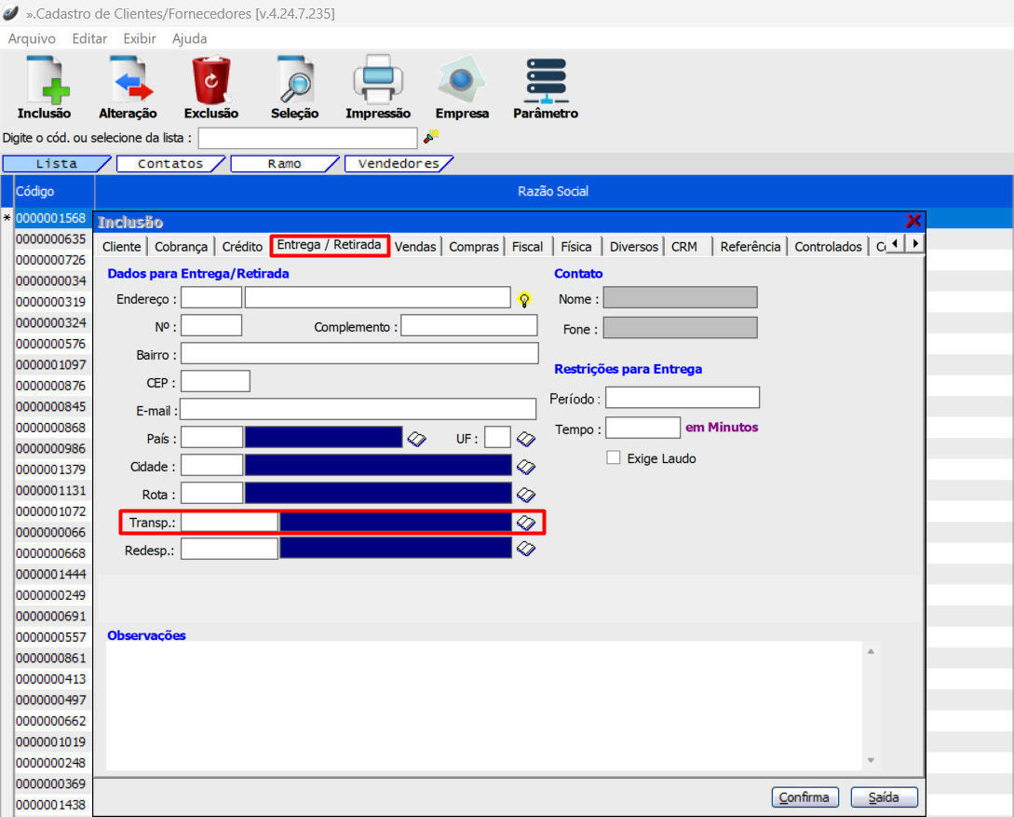Click the Saída button
Viewport: 1014px width, 817px height.
tap(883, 797)
